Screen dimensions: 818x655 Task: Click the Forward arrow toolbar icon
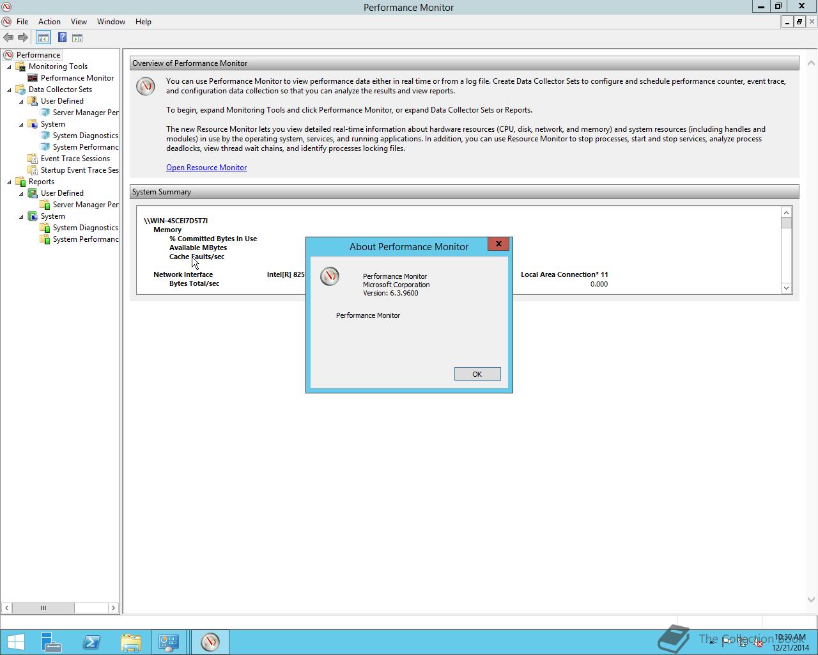[23, 38]
